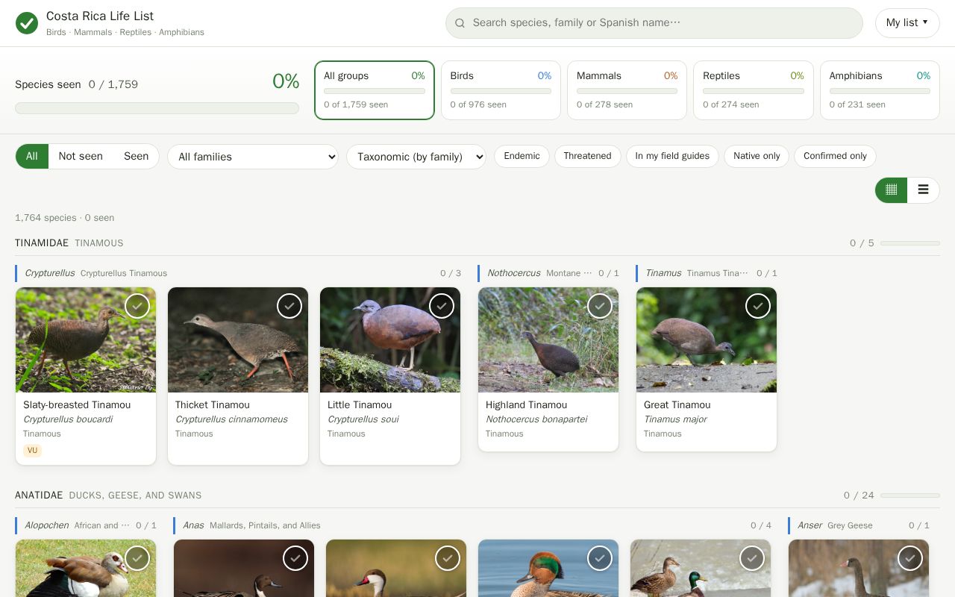Click the Costa Rica Life List title
Screen dimensions: 955x597
[x=100, y=16]
